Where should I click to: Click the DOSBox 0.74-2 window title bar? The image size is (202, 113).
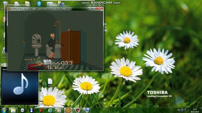pos(48,9)
